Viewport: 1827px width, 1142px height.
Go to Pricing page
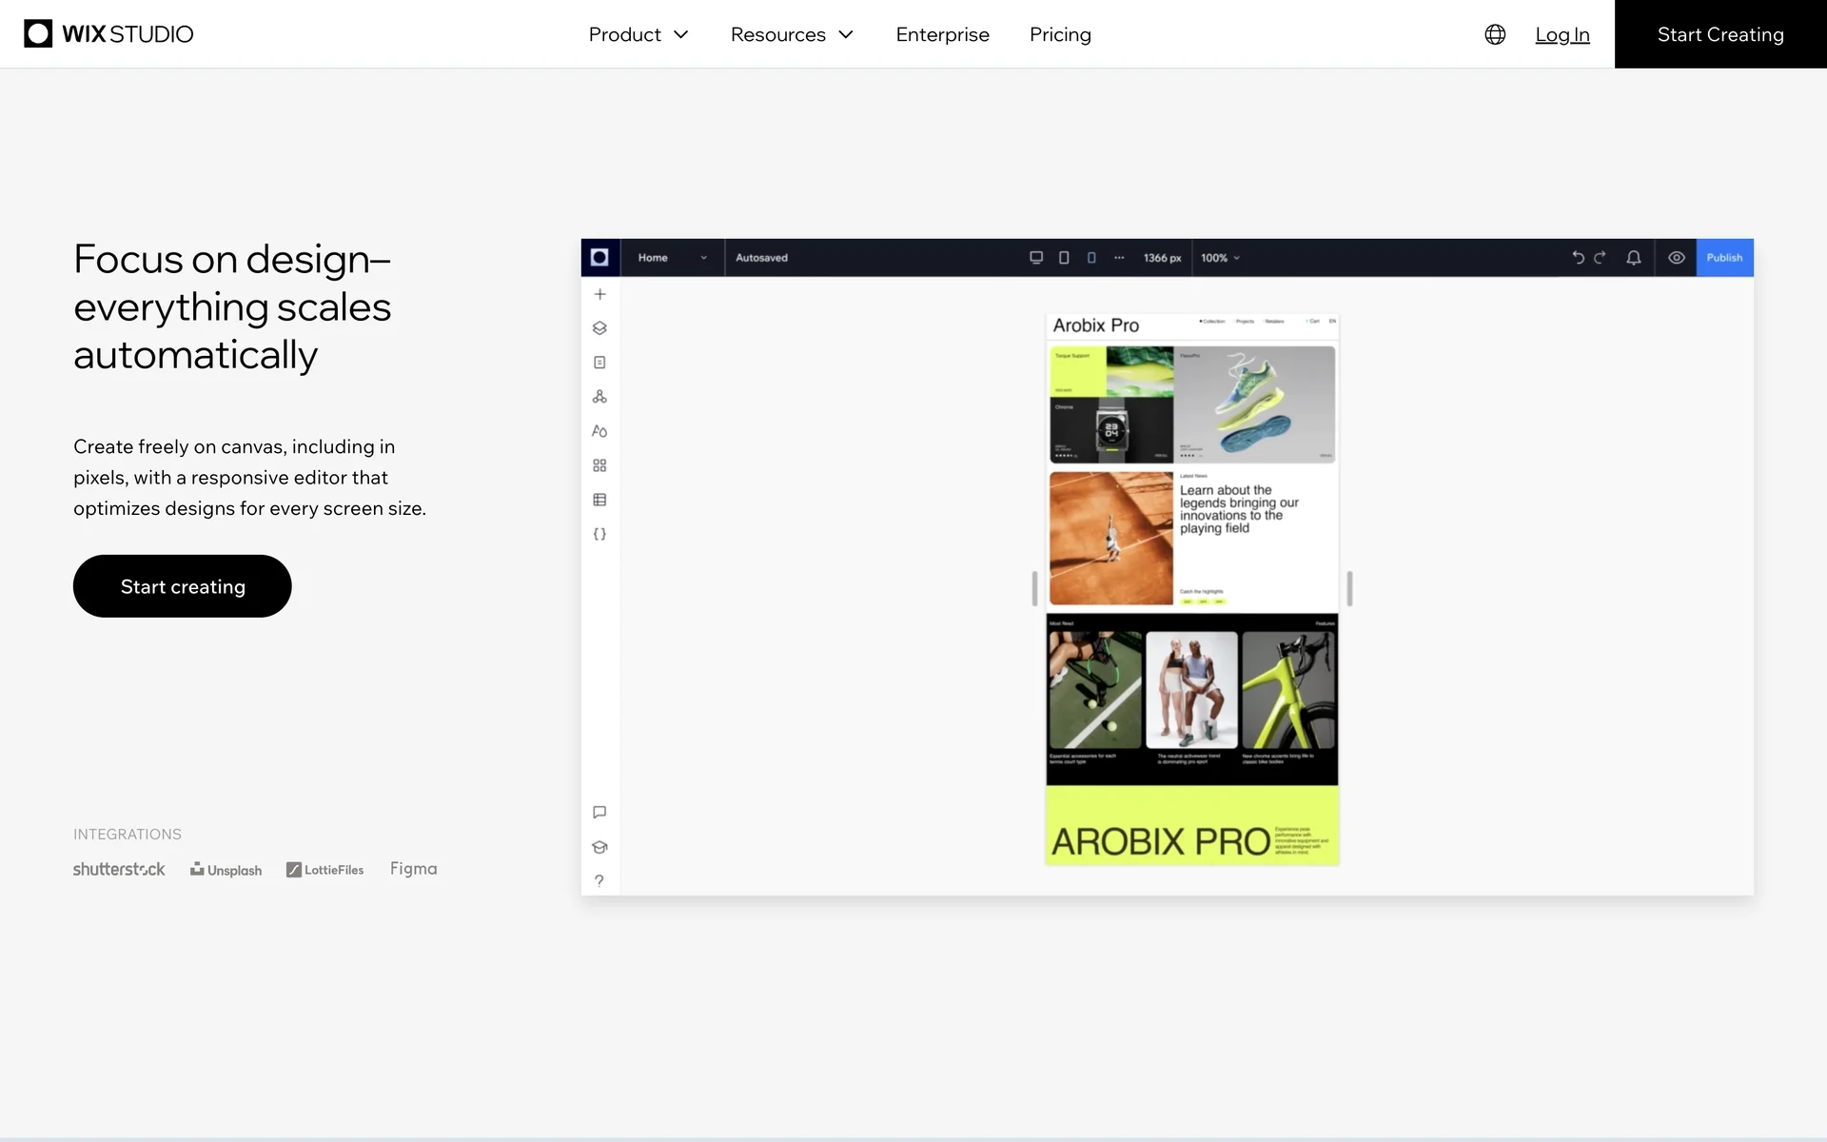1060,34
